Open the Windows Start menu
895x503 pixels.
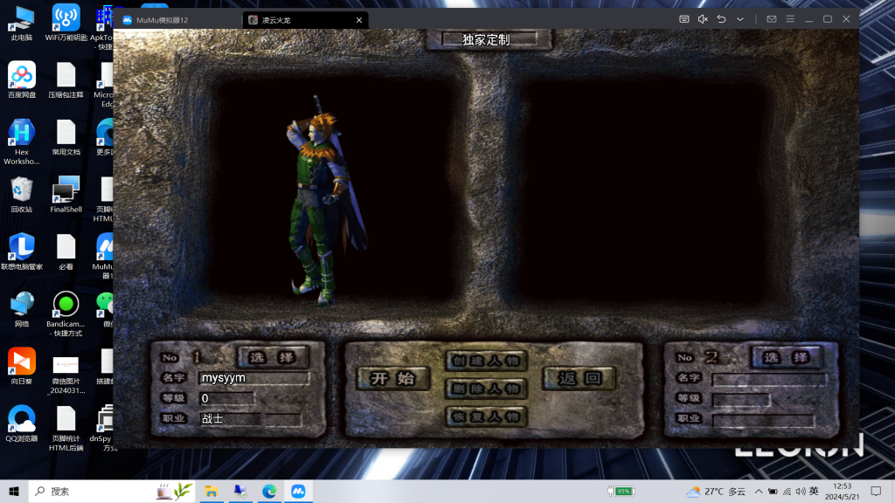[x=13, y=492]
